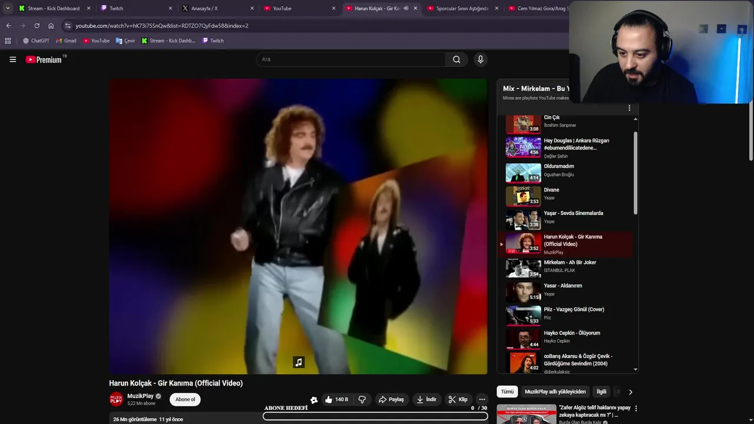Image resolution: width=754 pixels, height=424 pixels.
Task: Open MuzikPlay channel avatar
Action: click(x=117, y=399)
